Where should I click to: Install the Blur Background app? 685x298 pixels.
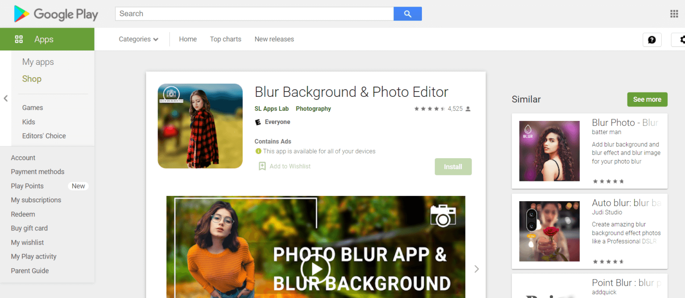453,167
